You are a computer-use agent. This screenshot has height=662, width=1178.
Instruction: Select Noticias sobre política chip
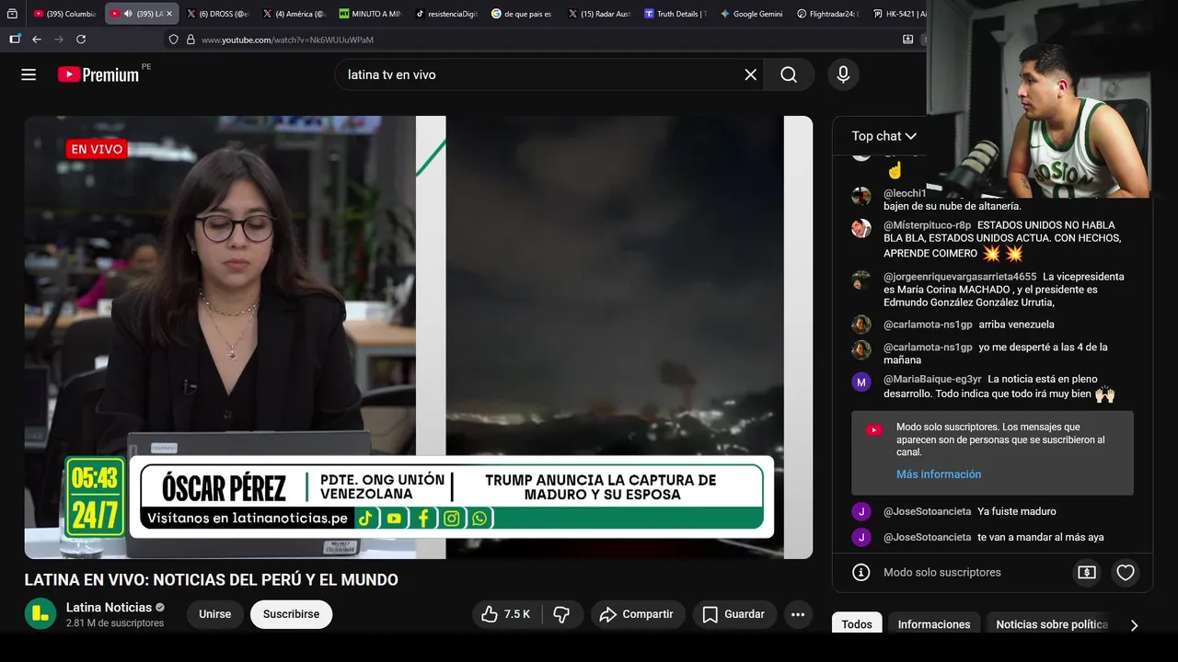(x=1052, y=624)
